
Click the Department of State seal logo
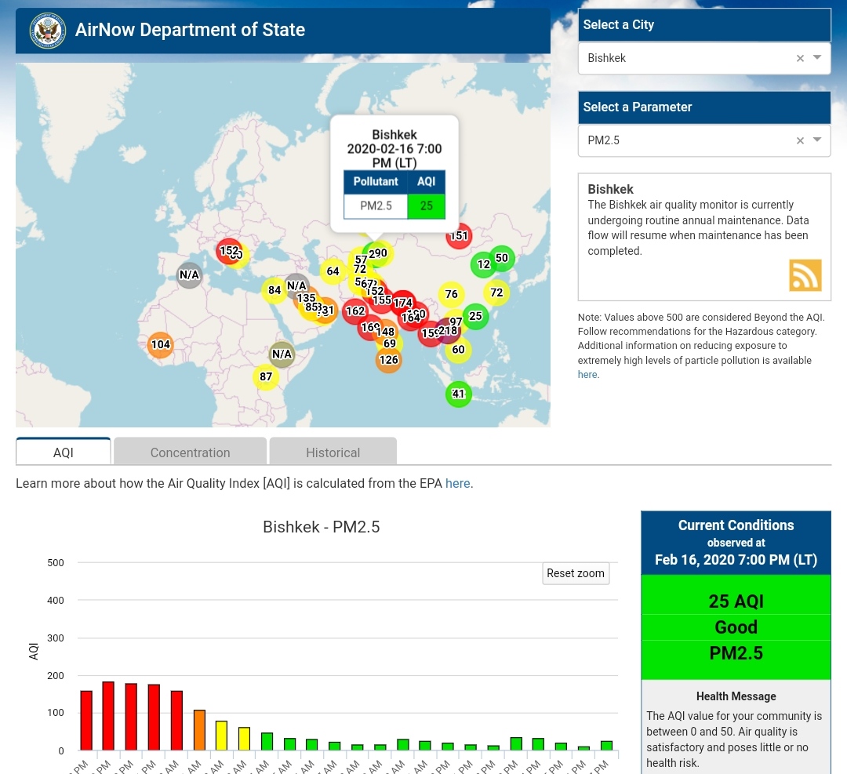click(x=48, y=31)
